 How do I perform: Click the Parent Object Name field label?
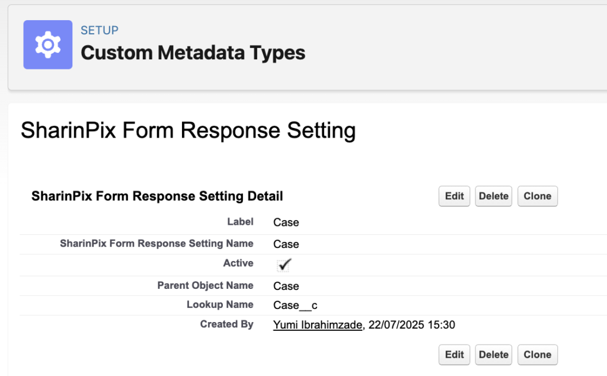[x=205, y=285]
